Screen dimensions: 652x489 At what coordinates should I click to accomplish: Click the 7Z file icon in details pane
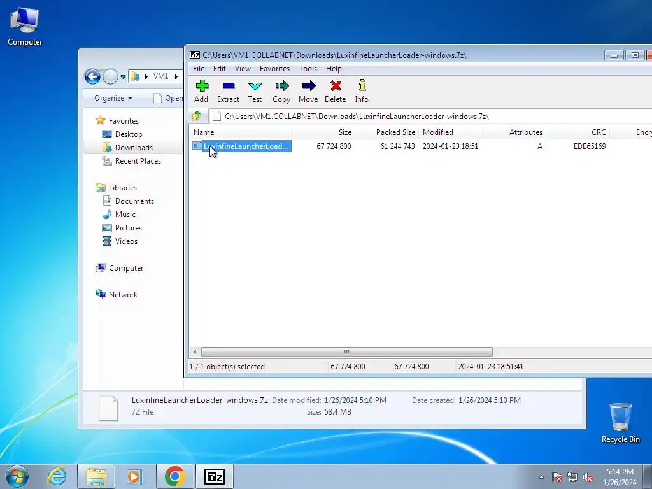(x=108, y=407)
